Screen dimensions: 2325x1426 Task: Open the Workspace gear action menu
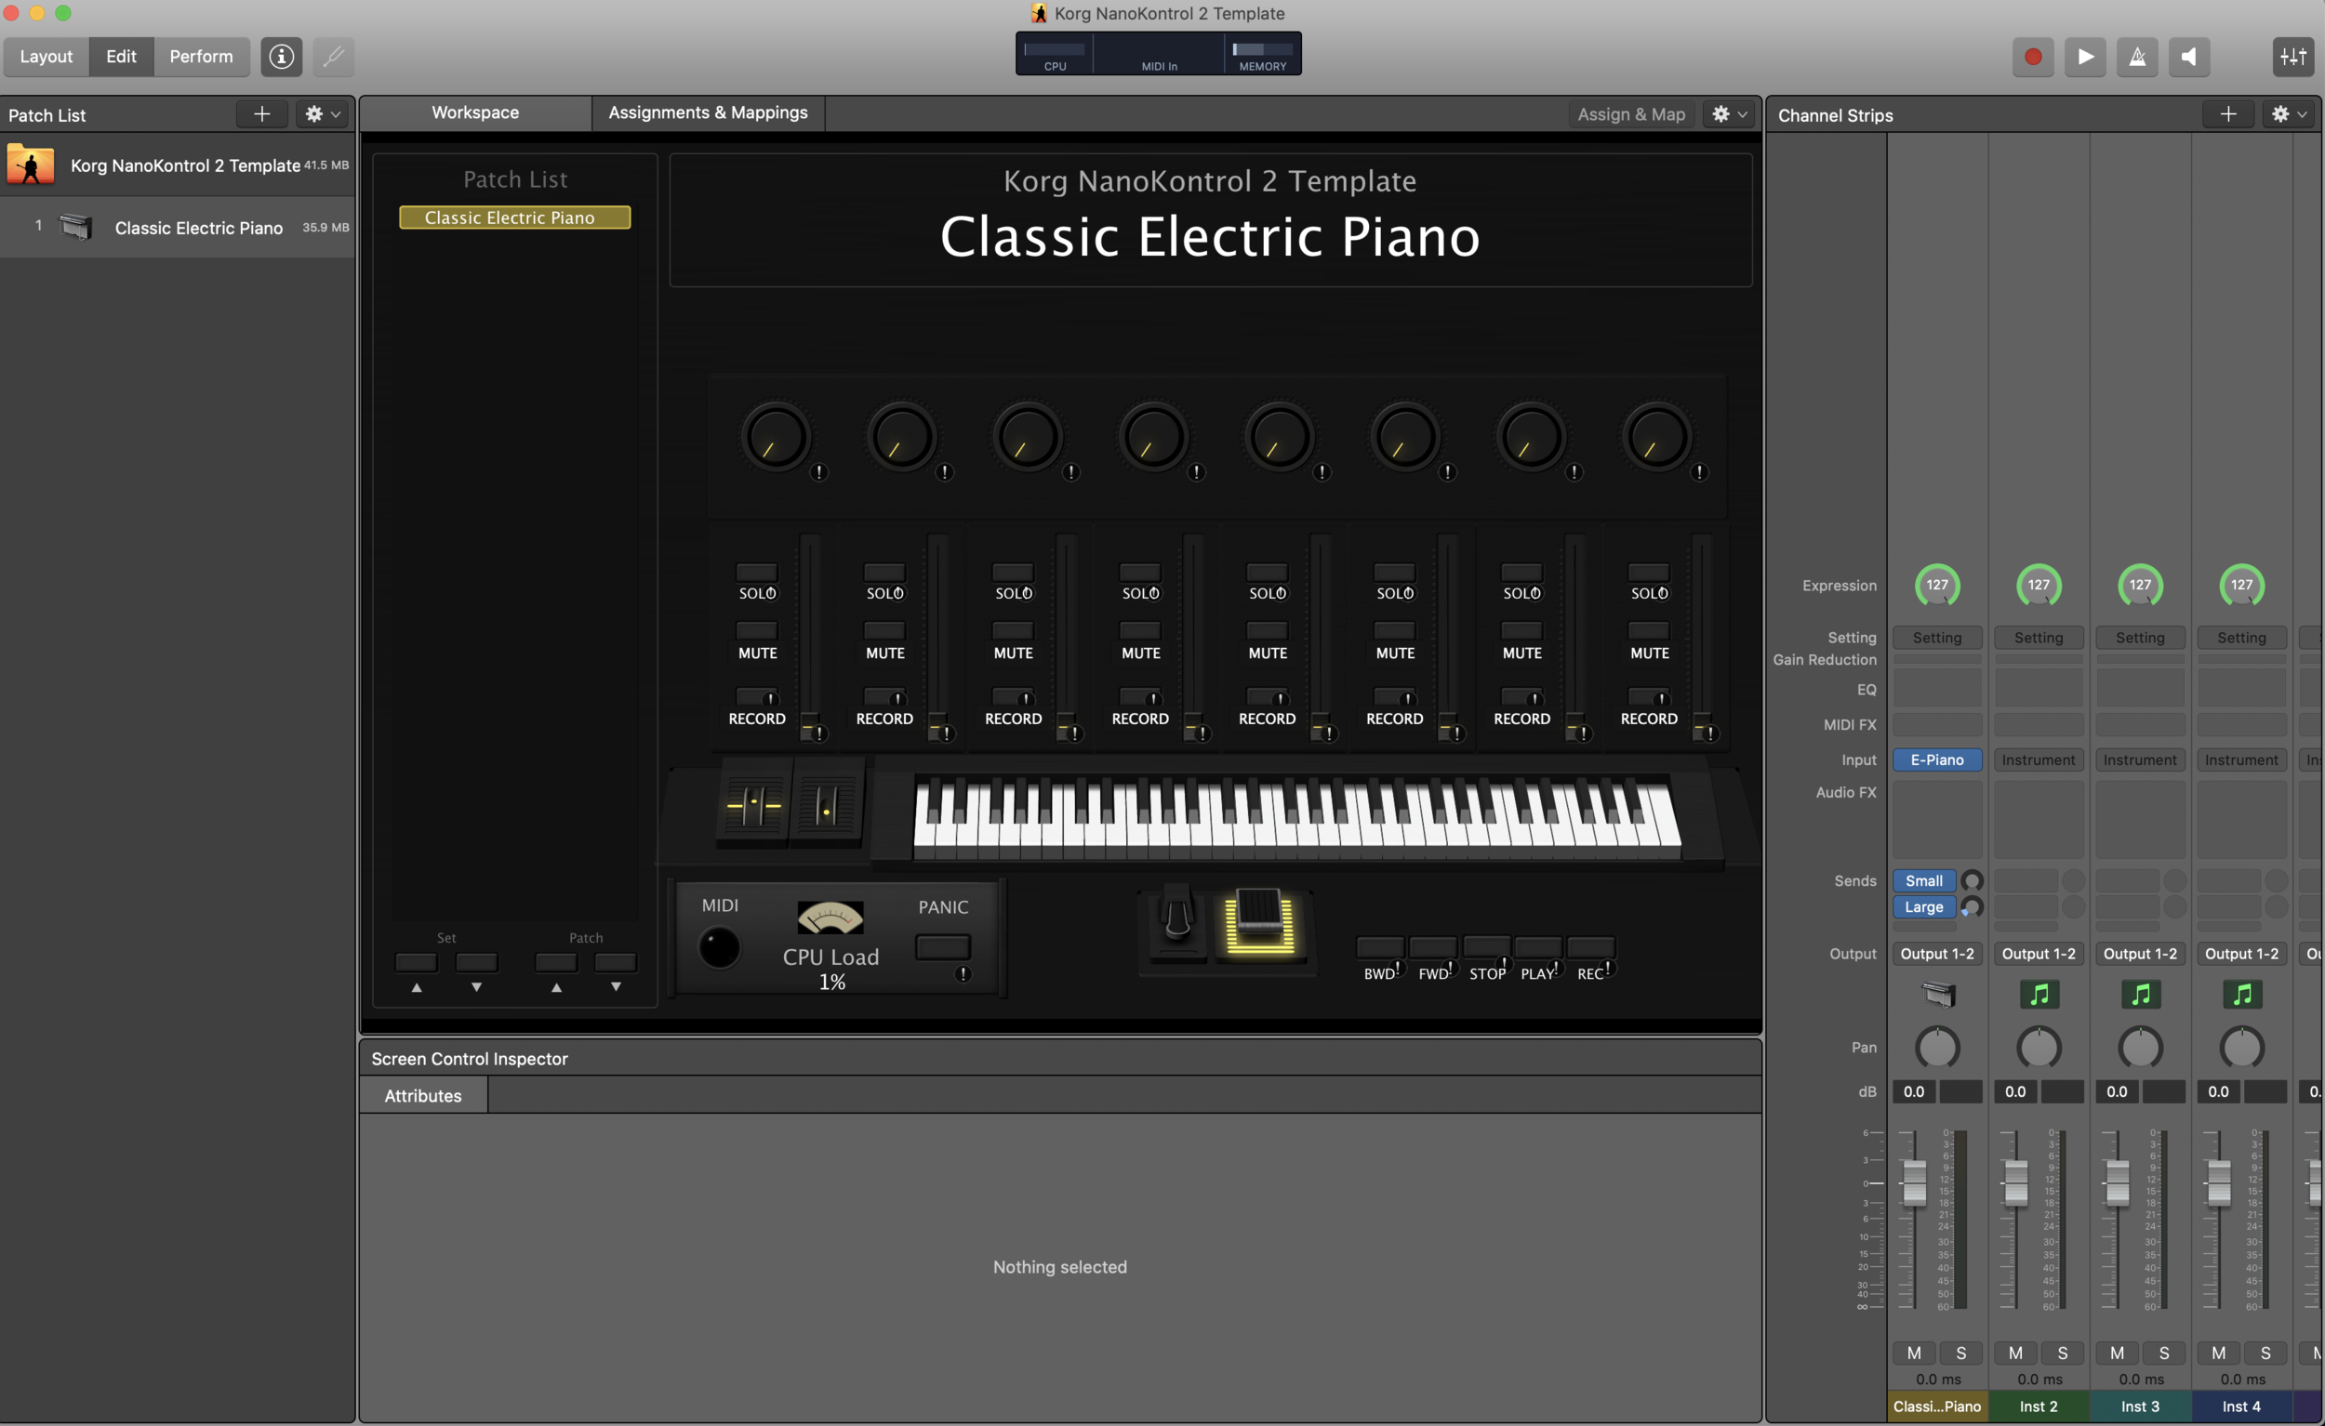[x=1729, y=114]
